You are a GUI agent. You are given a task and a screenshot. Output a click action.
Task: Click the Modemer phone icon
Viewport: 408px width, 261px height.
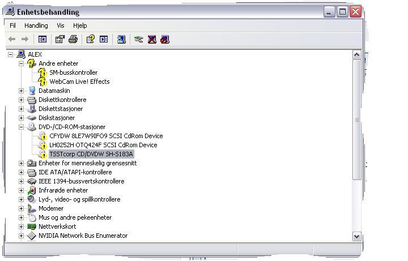point(32,208)
